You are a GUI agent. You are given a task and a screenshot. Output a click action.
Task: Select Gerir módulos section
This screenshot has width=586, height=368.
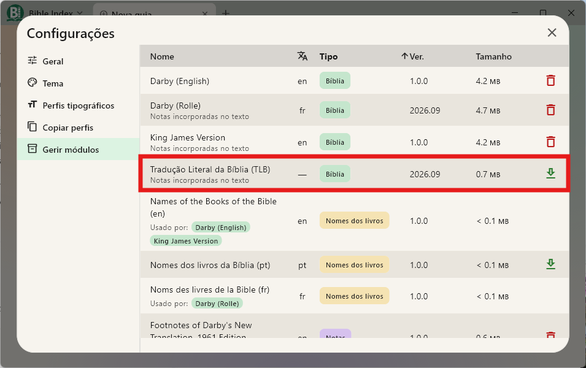(x=78, y=150)
